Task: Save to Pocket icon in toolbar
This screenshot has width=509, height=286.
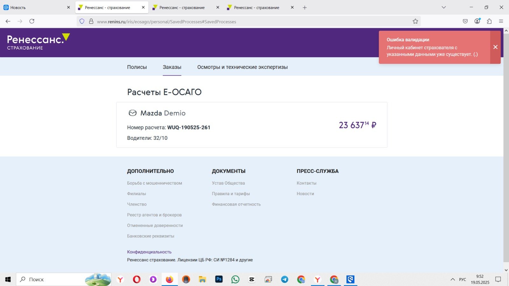Action: pos(465,21)
